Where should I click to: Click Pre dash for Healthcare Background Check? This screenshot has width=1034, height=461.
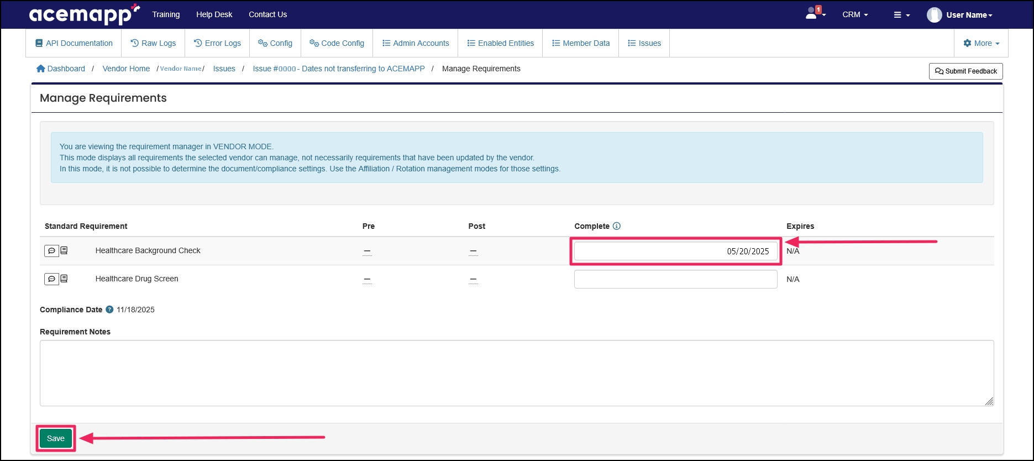click(x=367, y=252)
